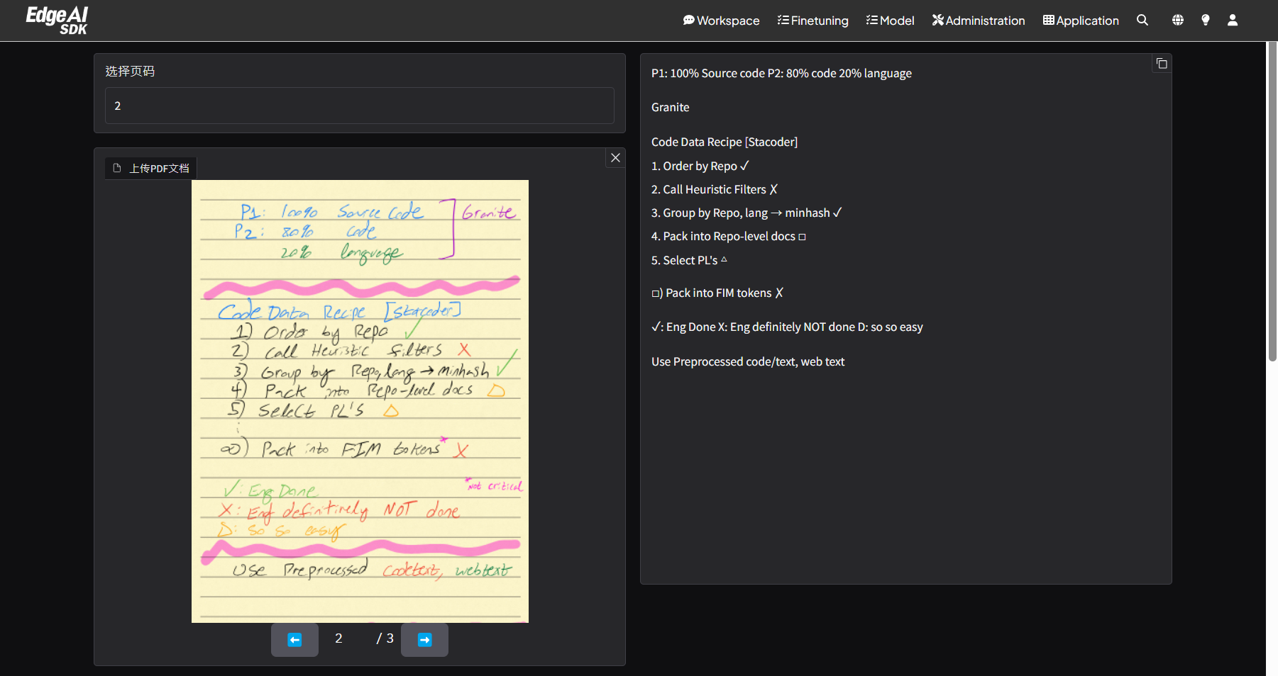Screen dimensions: 1278x676
Task: Click the page number box below PDF
Action: pos(339,639)
